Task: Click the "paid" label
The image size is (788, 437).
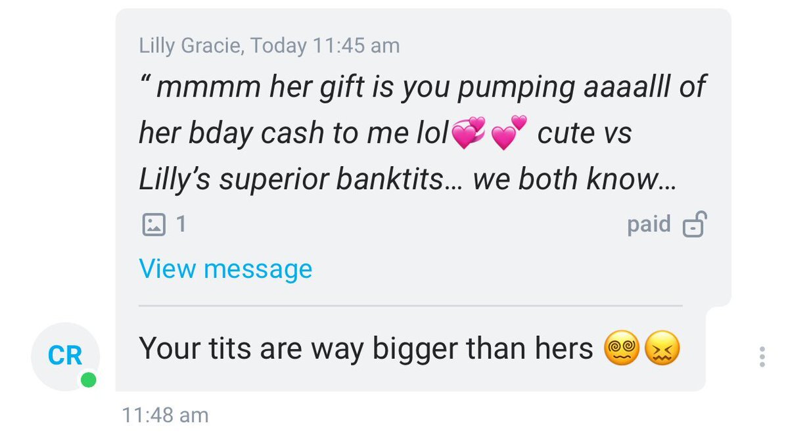Action: pos(649,225)
